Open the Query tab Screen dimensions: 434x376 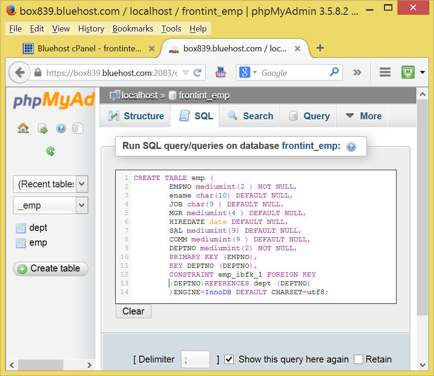pyautogui.click(x=309, y=116)
